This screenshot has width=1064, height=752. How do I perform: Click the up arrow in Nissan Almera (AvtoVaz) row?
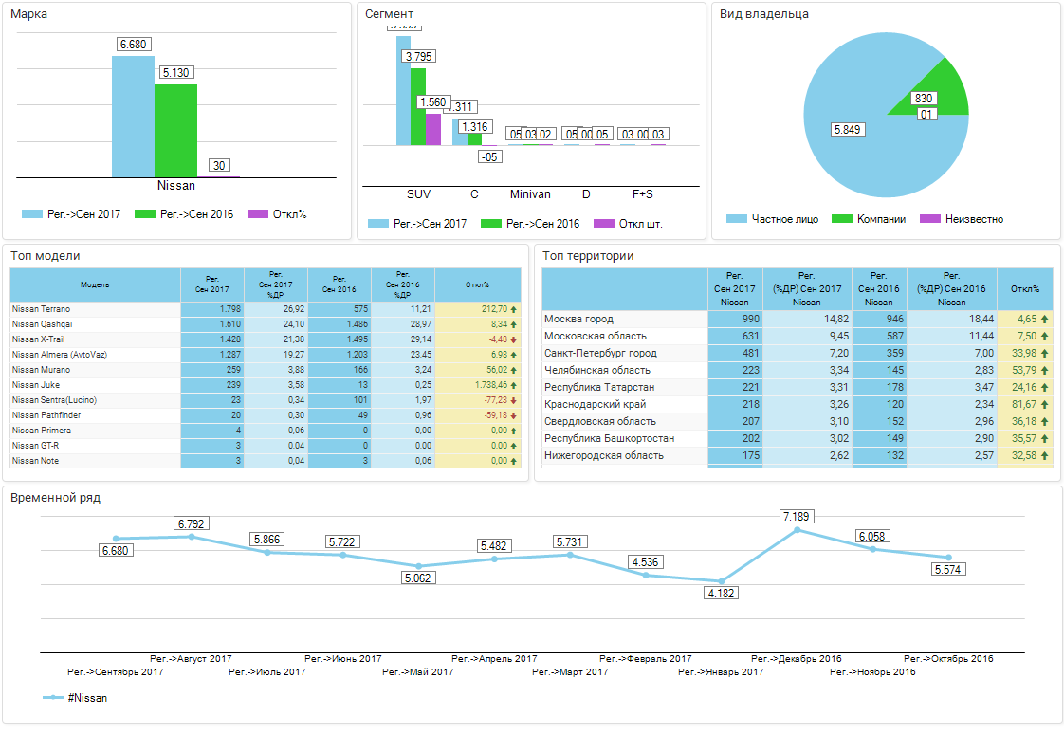(514, 355)
